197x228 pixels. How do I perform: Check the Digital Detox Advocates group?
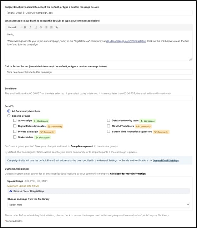point(15,126)
